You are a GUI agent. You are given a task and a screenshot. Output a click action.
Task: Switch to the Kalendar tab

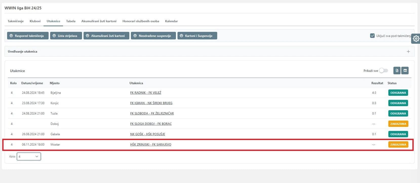tap(171, 21)
